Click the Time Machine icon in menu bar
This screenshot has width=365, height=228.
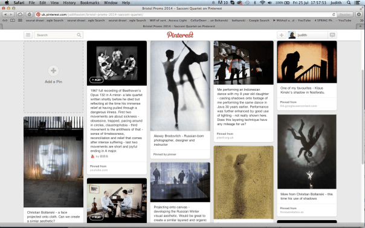coord(247,2)
